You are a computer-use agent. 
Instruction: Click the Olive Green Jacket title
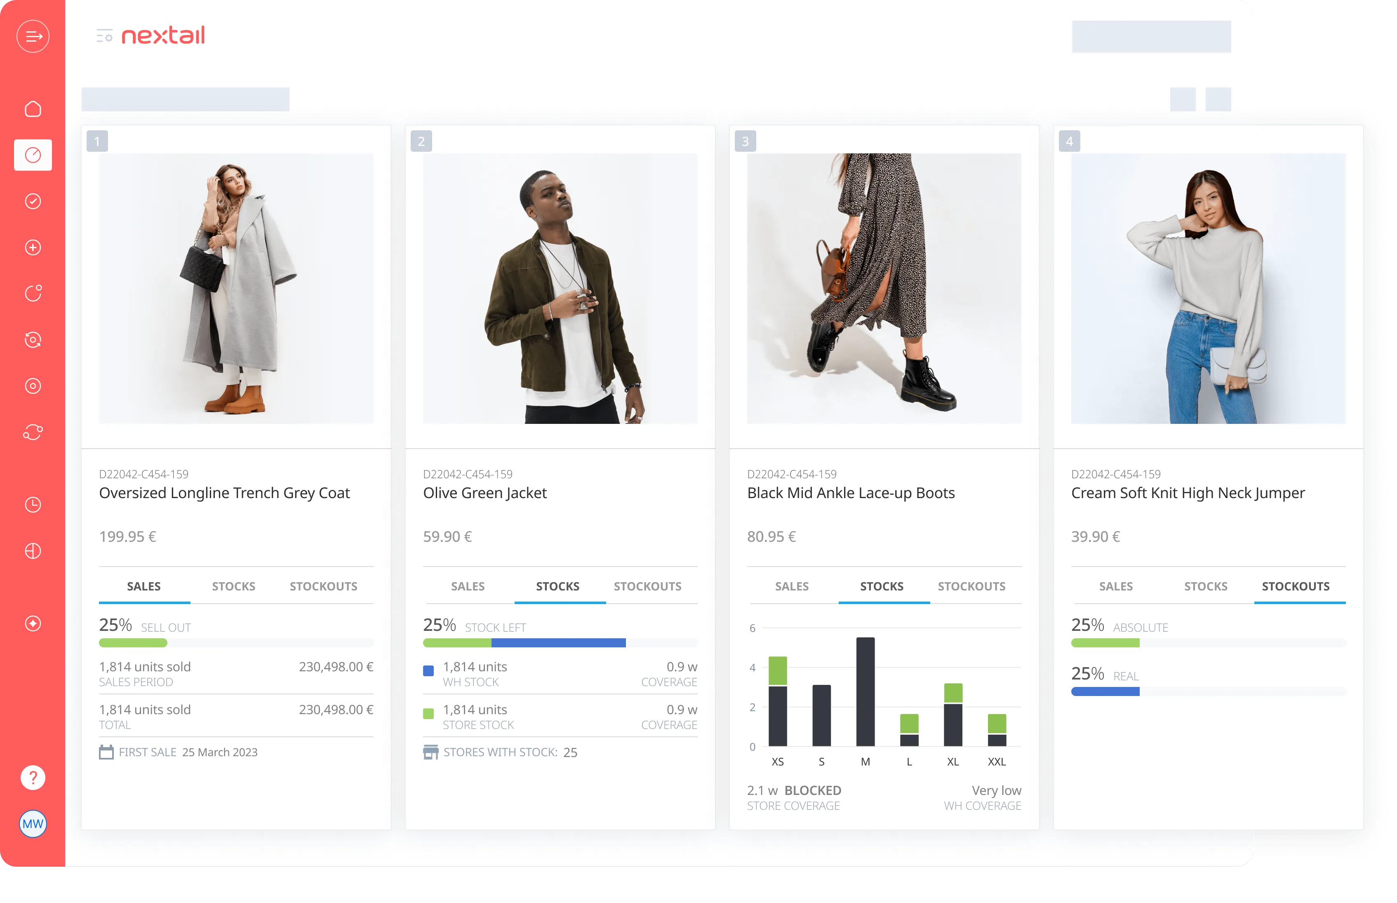pos(485,493)
